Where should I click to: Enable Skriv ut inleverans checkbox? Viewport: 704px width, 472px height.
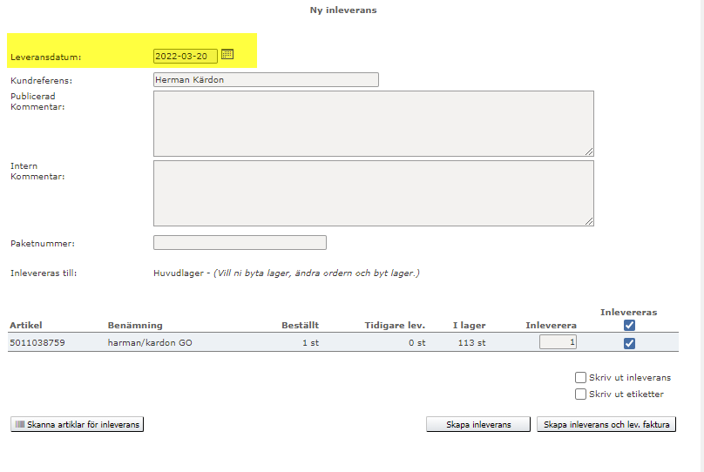point(580,378)
